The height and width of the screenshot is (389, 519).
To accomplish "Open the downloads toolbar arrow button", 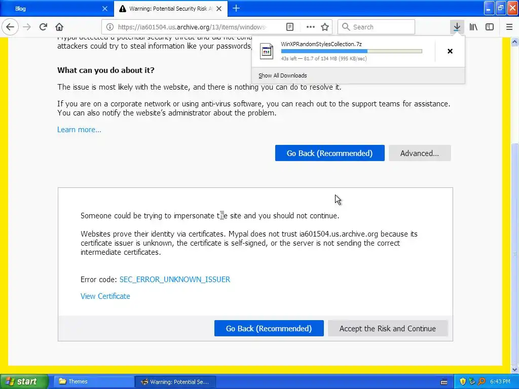I will tap(457, 27).
